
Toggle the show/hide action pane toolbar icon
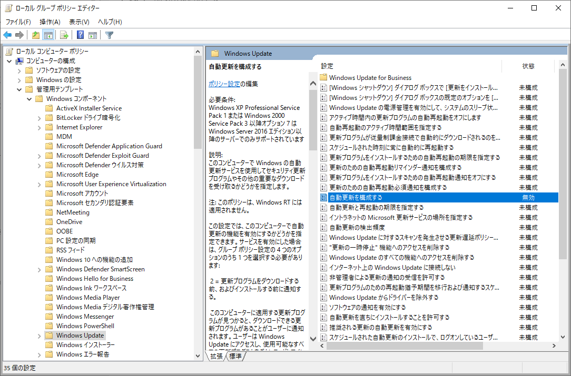(x=93, y=35)
